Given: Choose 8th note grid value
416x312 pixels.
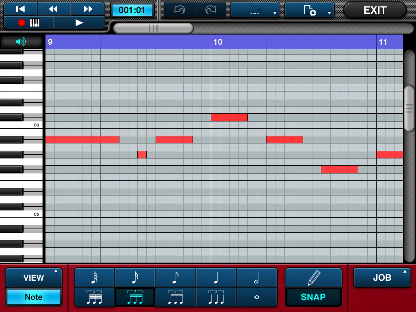Looking at the screenshot, I should pyautogui.click(x=175, y=277).
